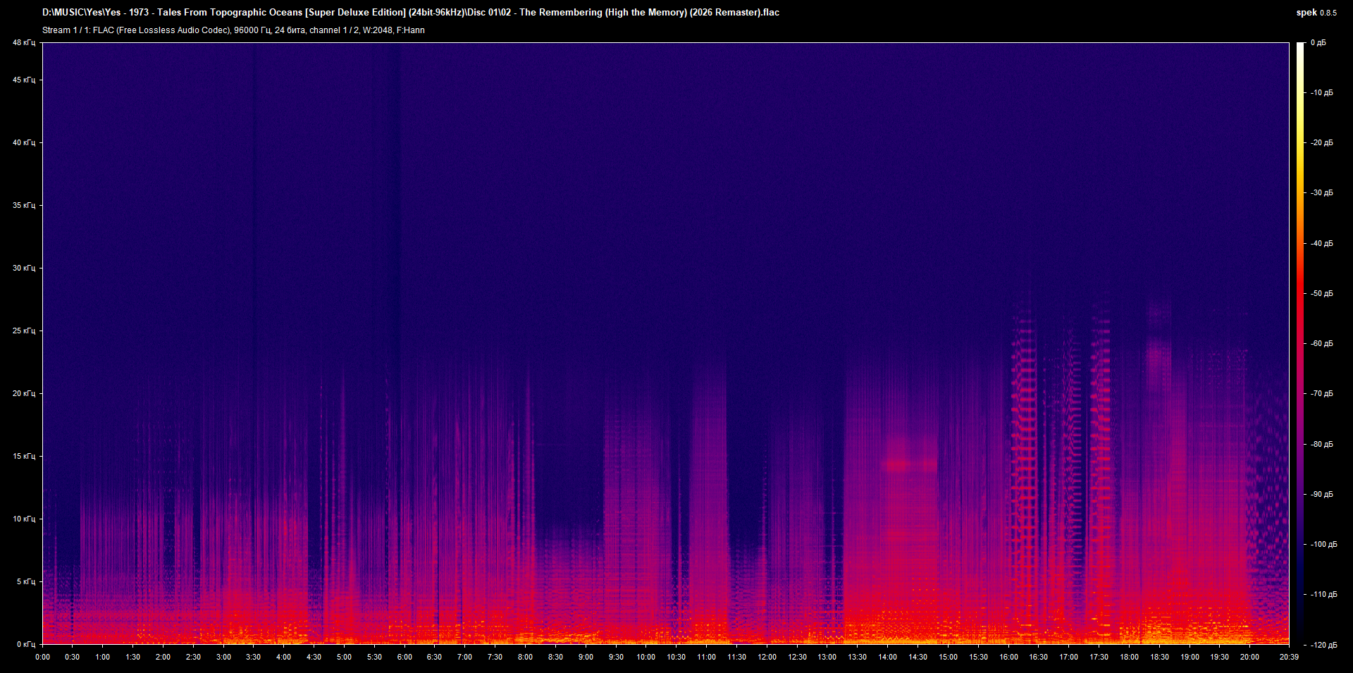Click the 10 кГц frequency axis label
1353x673 pixels.
tap(24, 519)
